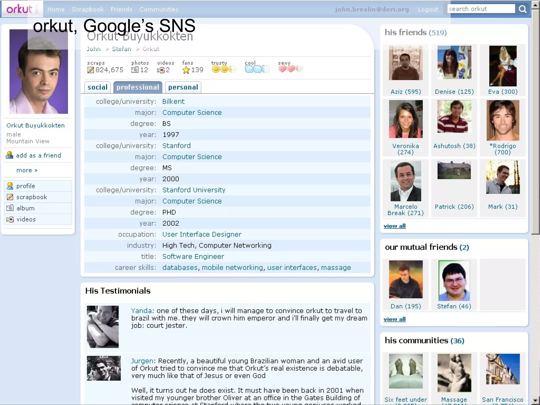Click the Software Engineer title link
Viewport: 540px width, 405px height.
click(193, 257)
